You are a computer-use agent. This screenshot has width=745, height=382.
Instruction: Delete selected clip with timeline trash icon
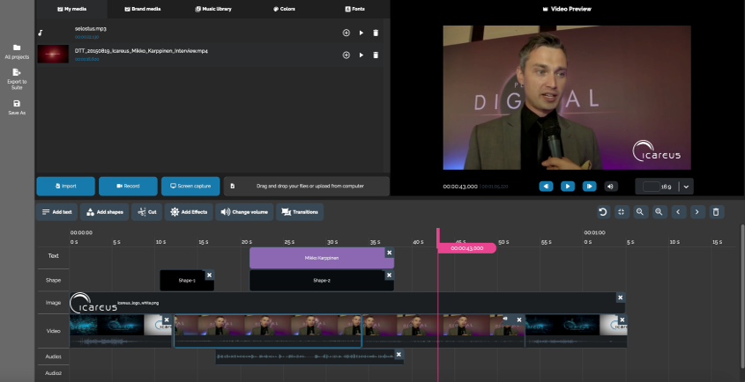[x=716, y=212]
